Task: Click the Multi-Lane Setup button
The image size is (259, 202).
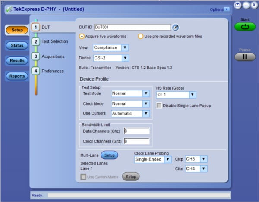Action: [109, 155]
